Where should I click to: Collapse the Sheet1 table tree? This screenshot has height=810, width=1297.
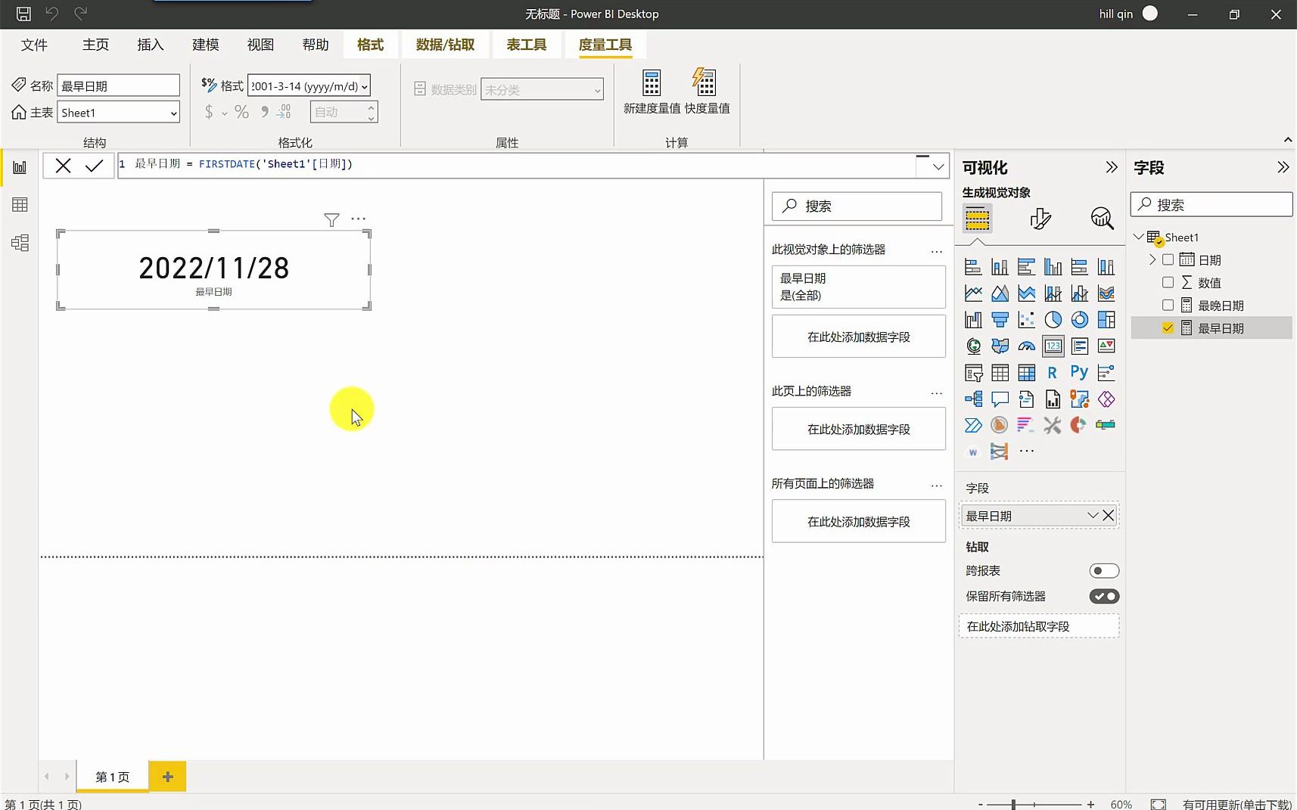pos(1138,237)
